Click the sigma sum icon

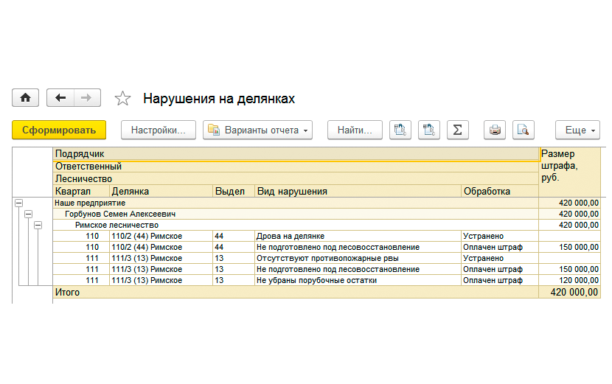457,130
